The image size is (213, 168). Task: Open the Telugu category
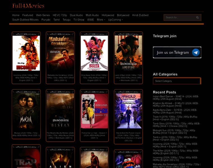67,20
